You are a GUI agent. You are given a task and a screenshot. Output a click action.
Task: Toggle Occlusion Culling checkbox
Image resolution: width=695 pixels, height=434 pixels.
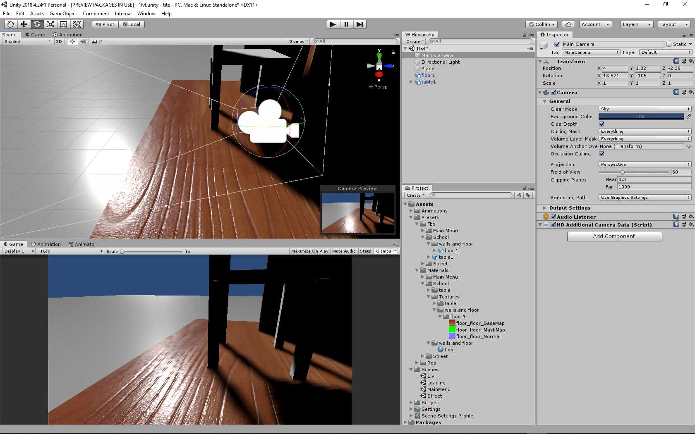click(x=602, y=154)
